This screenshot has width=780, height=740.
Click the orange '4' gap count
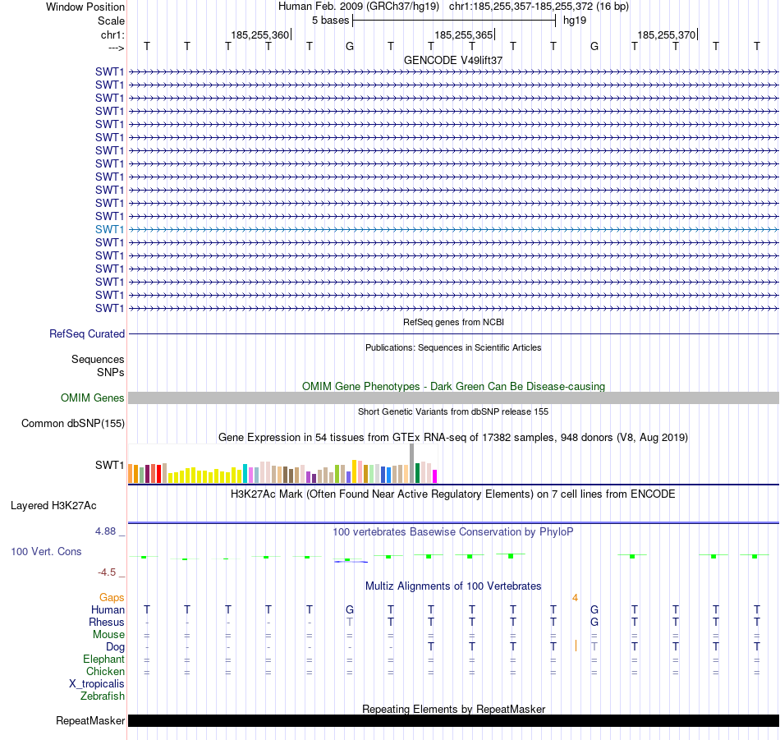575,598
